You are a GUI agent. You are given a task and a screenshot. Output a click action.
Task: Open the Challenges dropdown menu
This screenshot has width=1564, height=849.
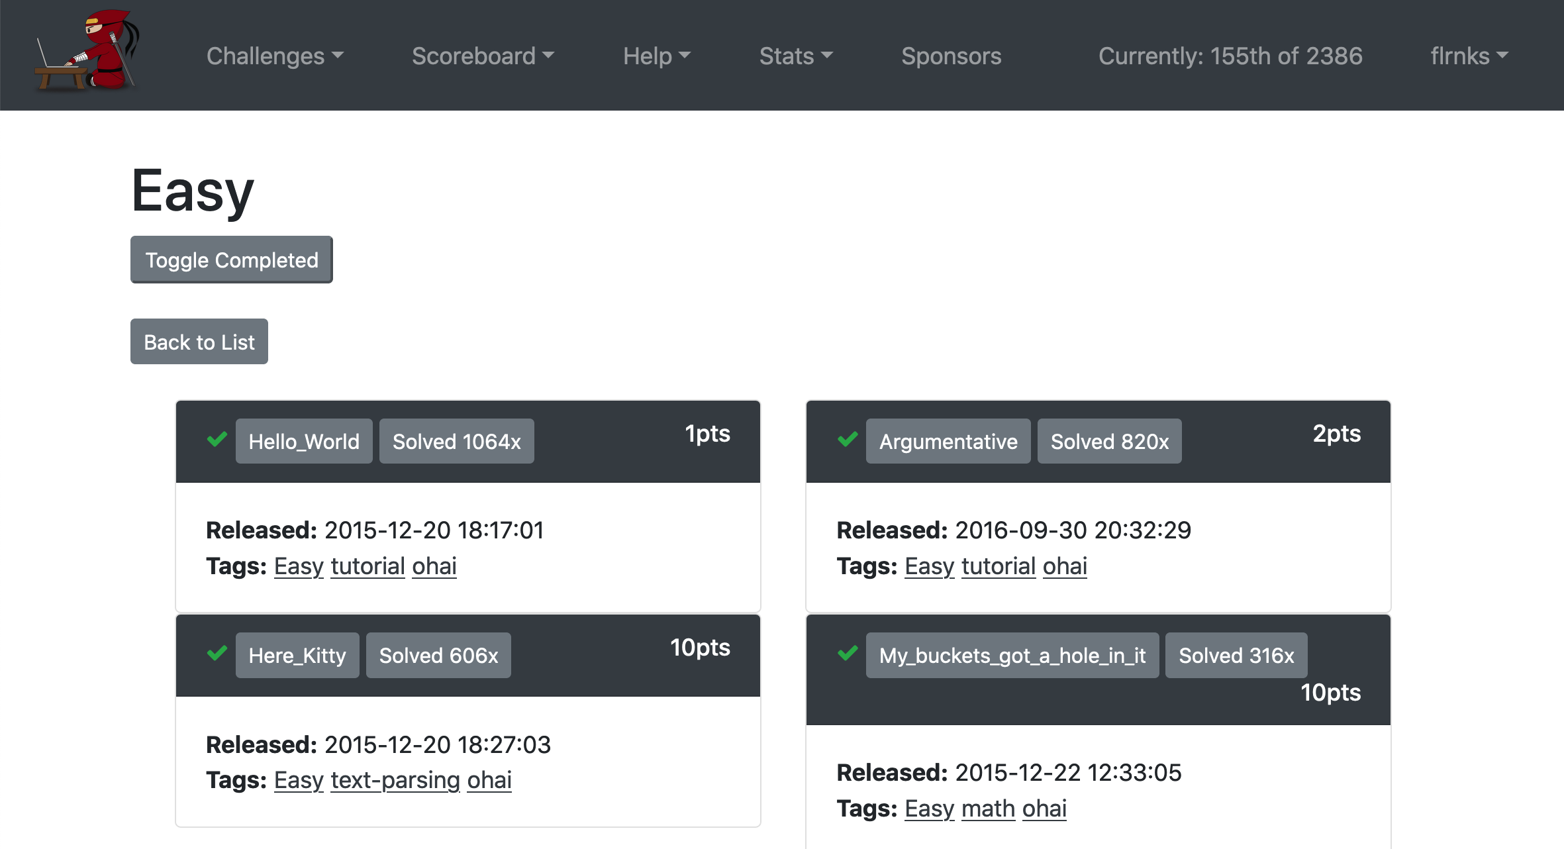click(x=275, y=56)
